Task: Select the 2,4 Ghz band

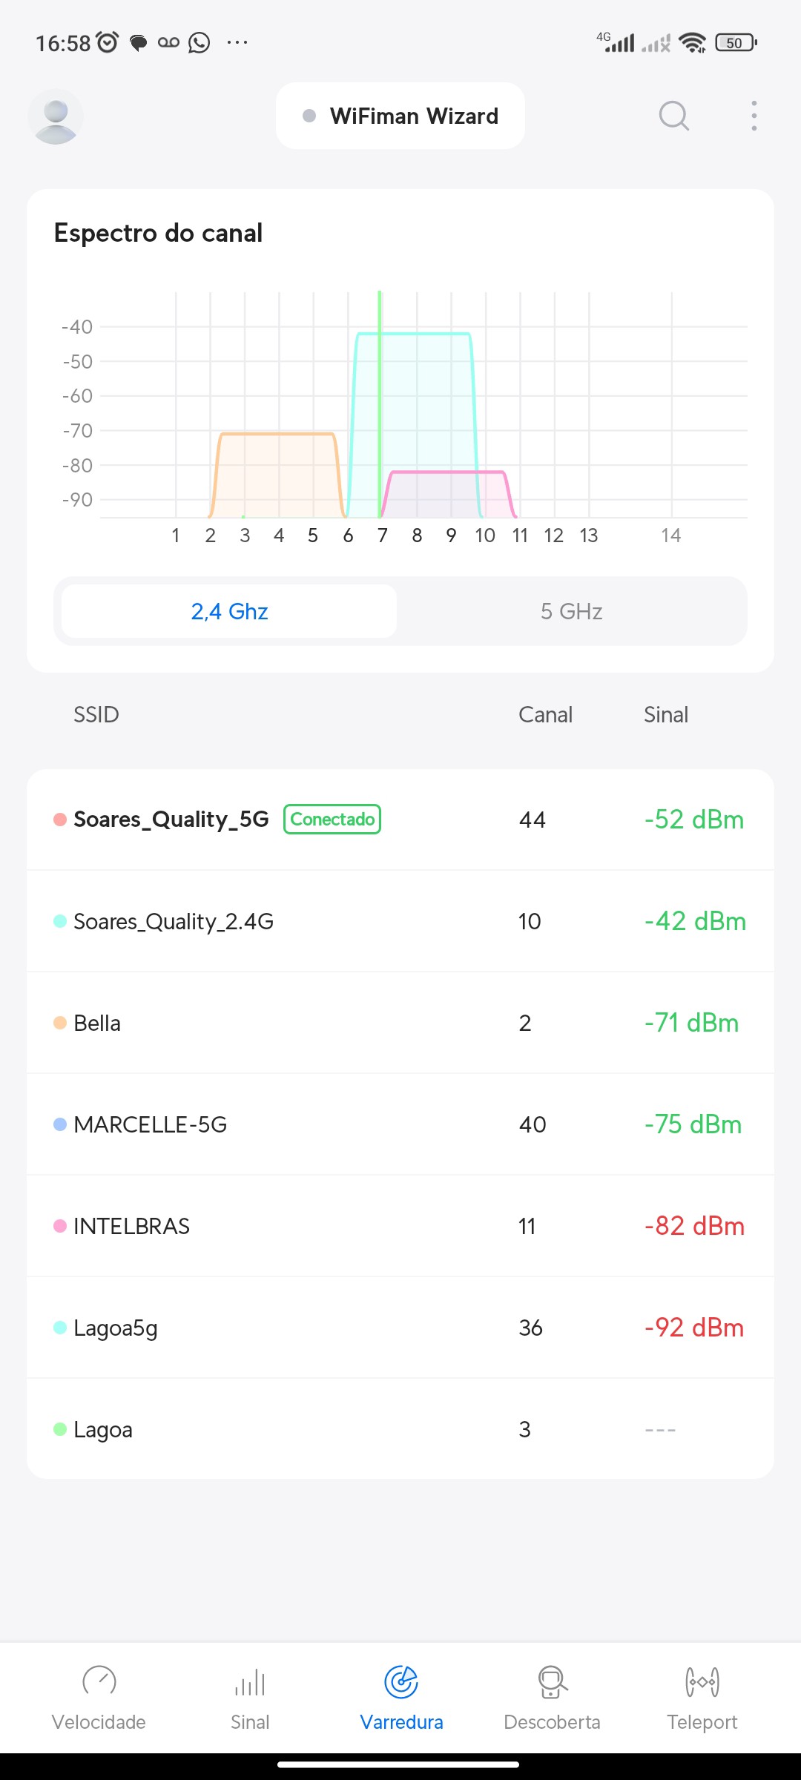Action: point(229,611)
